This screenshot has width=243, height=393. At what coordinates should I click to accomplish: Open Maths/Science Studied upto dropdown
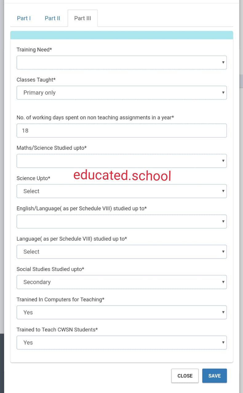tap(121, 161)
